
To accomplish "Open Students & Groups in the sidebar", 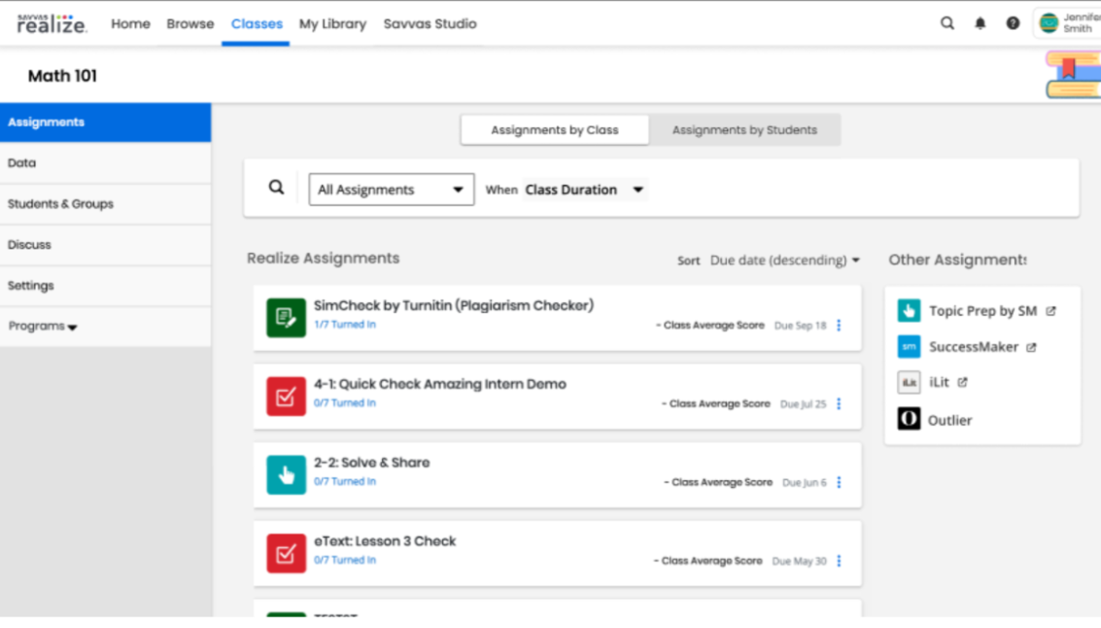I will [x=105, y=204].
